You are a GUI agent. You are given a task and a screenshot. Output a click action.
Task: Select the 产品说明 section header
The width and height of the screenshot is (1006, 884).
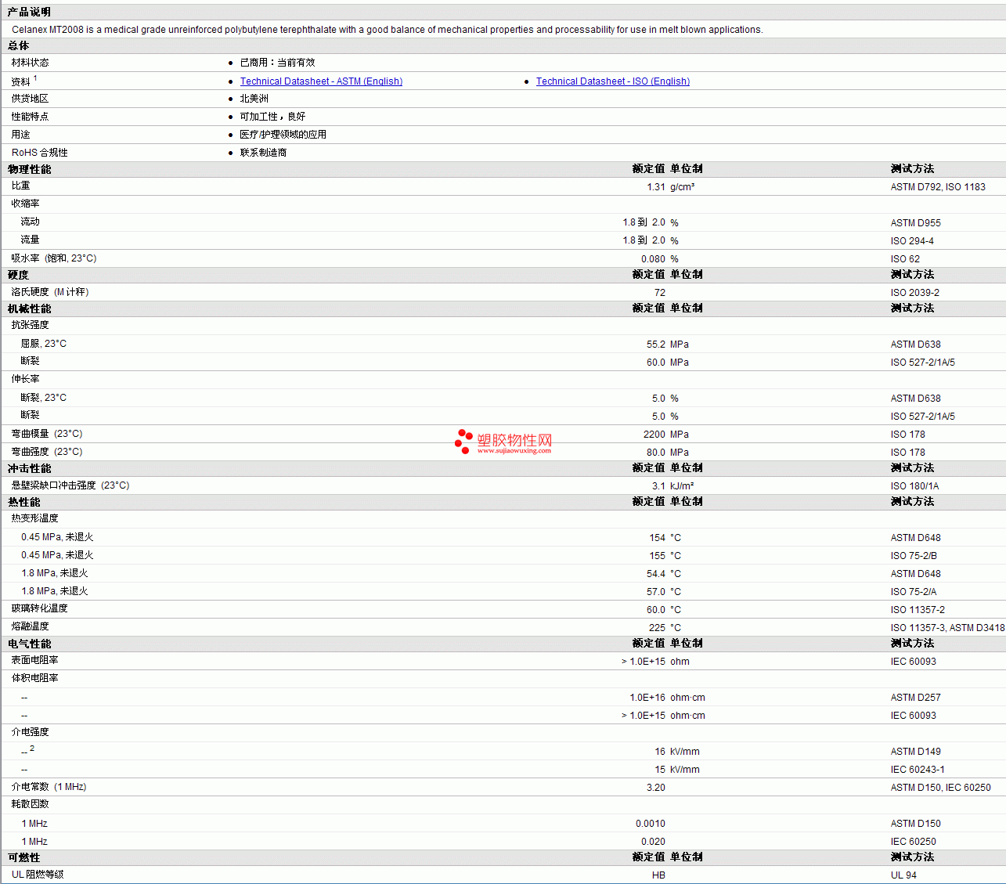(x=29, y=12)
